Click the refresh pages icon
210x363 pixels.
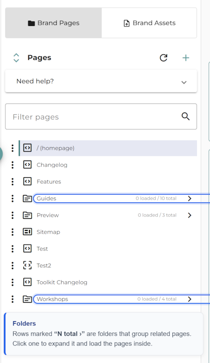(x=163, y=58)
